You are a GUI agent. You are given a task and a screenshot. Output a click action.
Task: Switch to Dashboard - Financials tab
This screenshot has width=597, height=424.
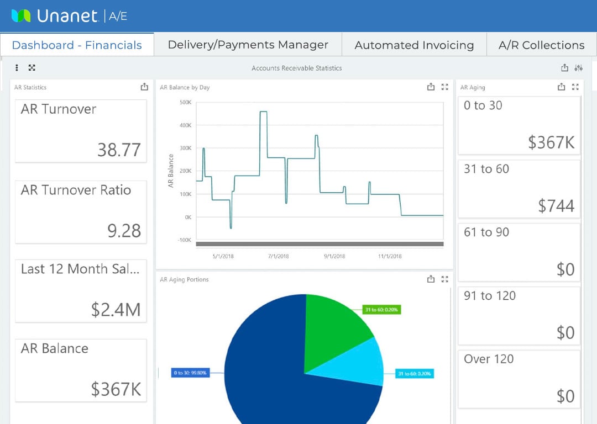coord(77,45)
